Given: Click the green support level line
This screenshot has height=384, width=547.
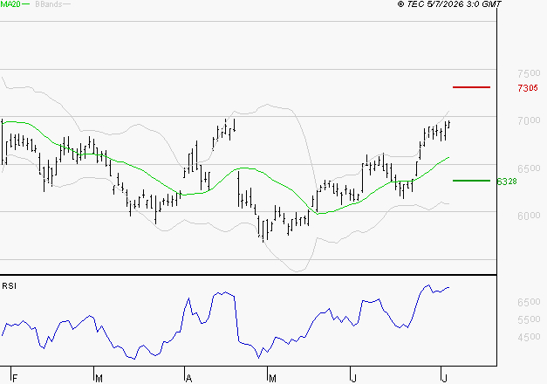Looking at the screenshot, I should tap(471, 181).
